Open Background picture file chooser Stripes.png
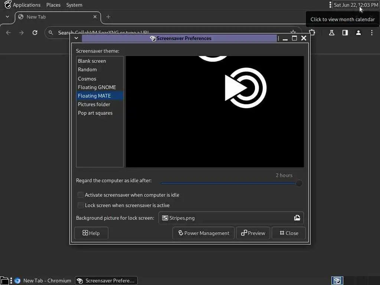The width and height of the screenshot is (380, 285). pos(231,218)
